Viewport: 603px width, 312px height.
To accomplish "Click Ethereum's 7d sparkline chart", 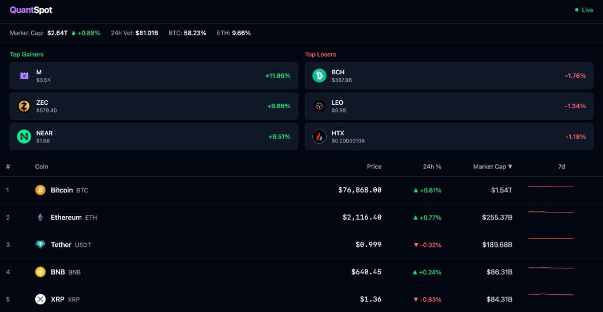I will point(551,212).
